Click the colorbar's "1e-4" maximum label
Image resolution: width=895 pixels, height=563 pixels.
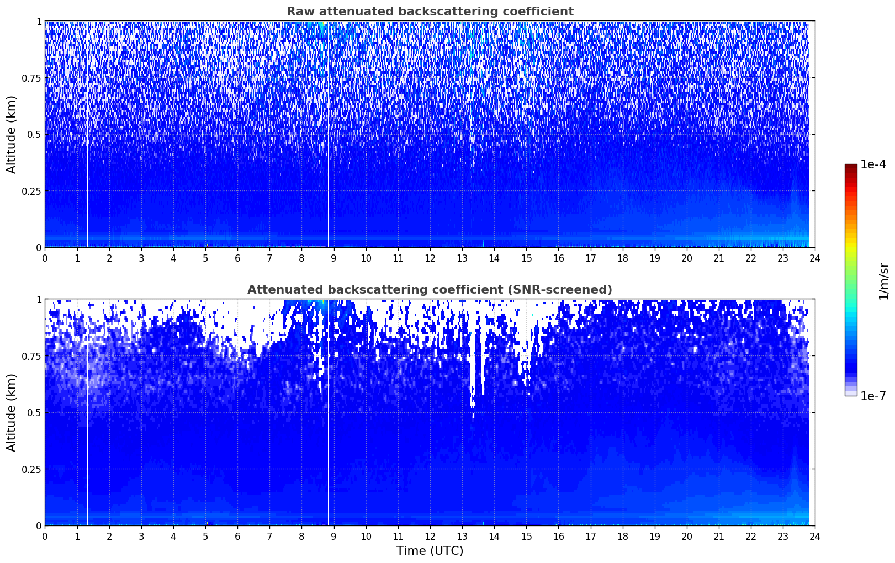click(873, 165)
